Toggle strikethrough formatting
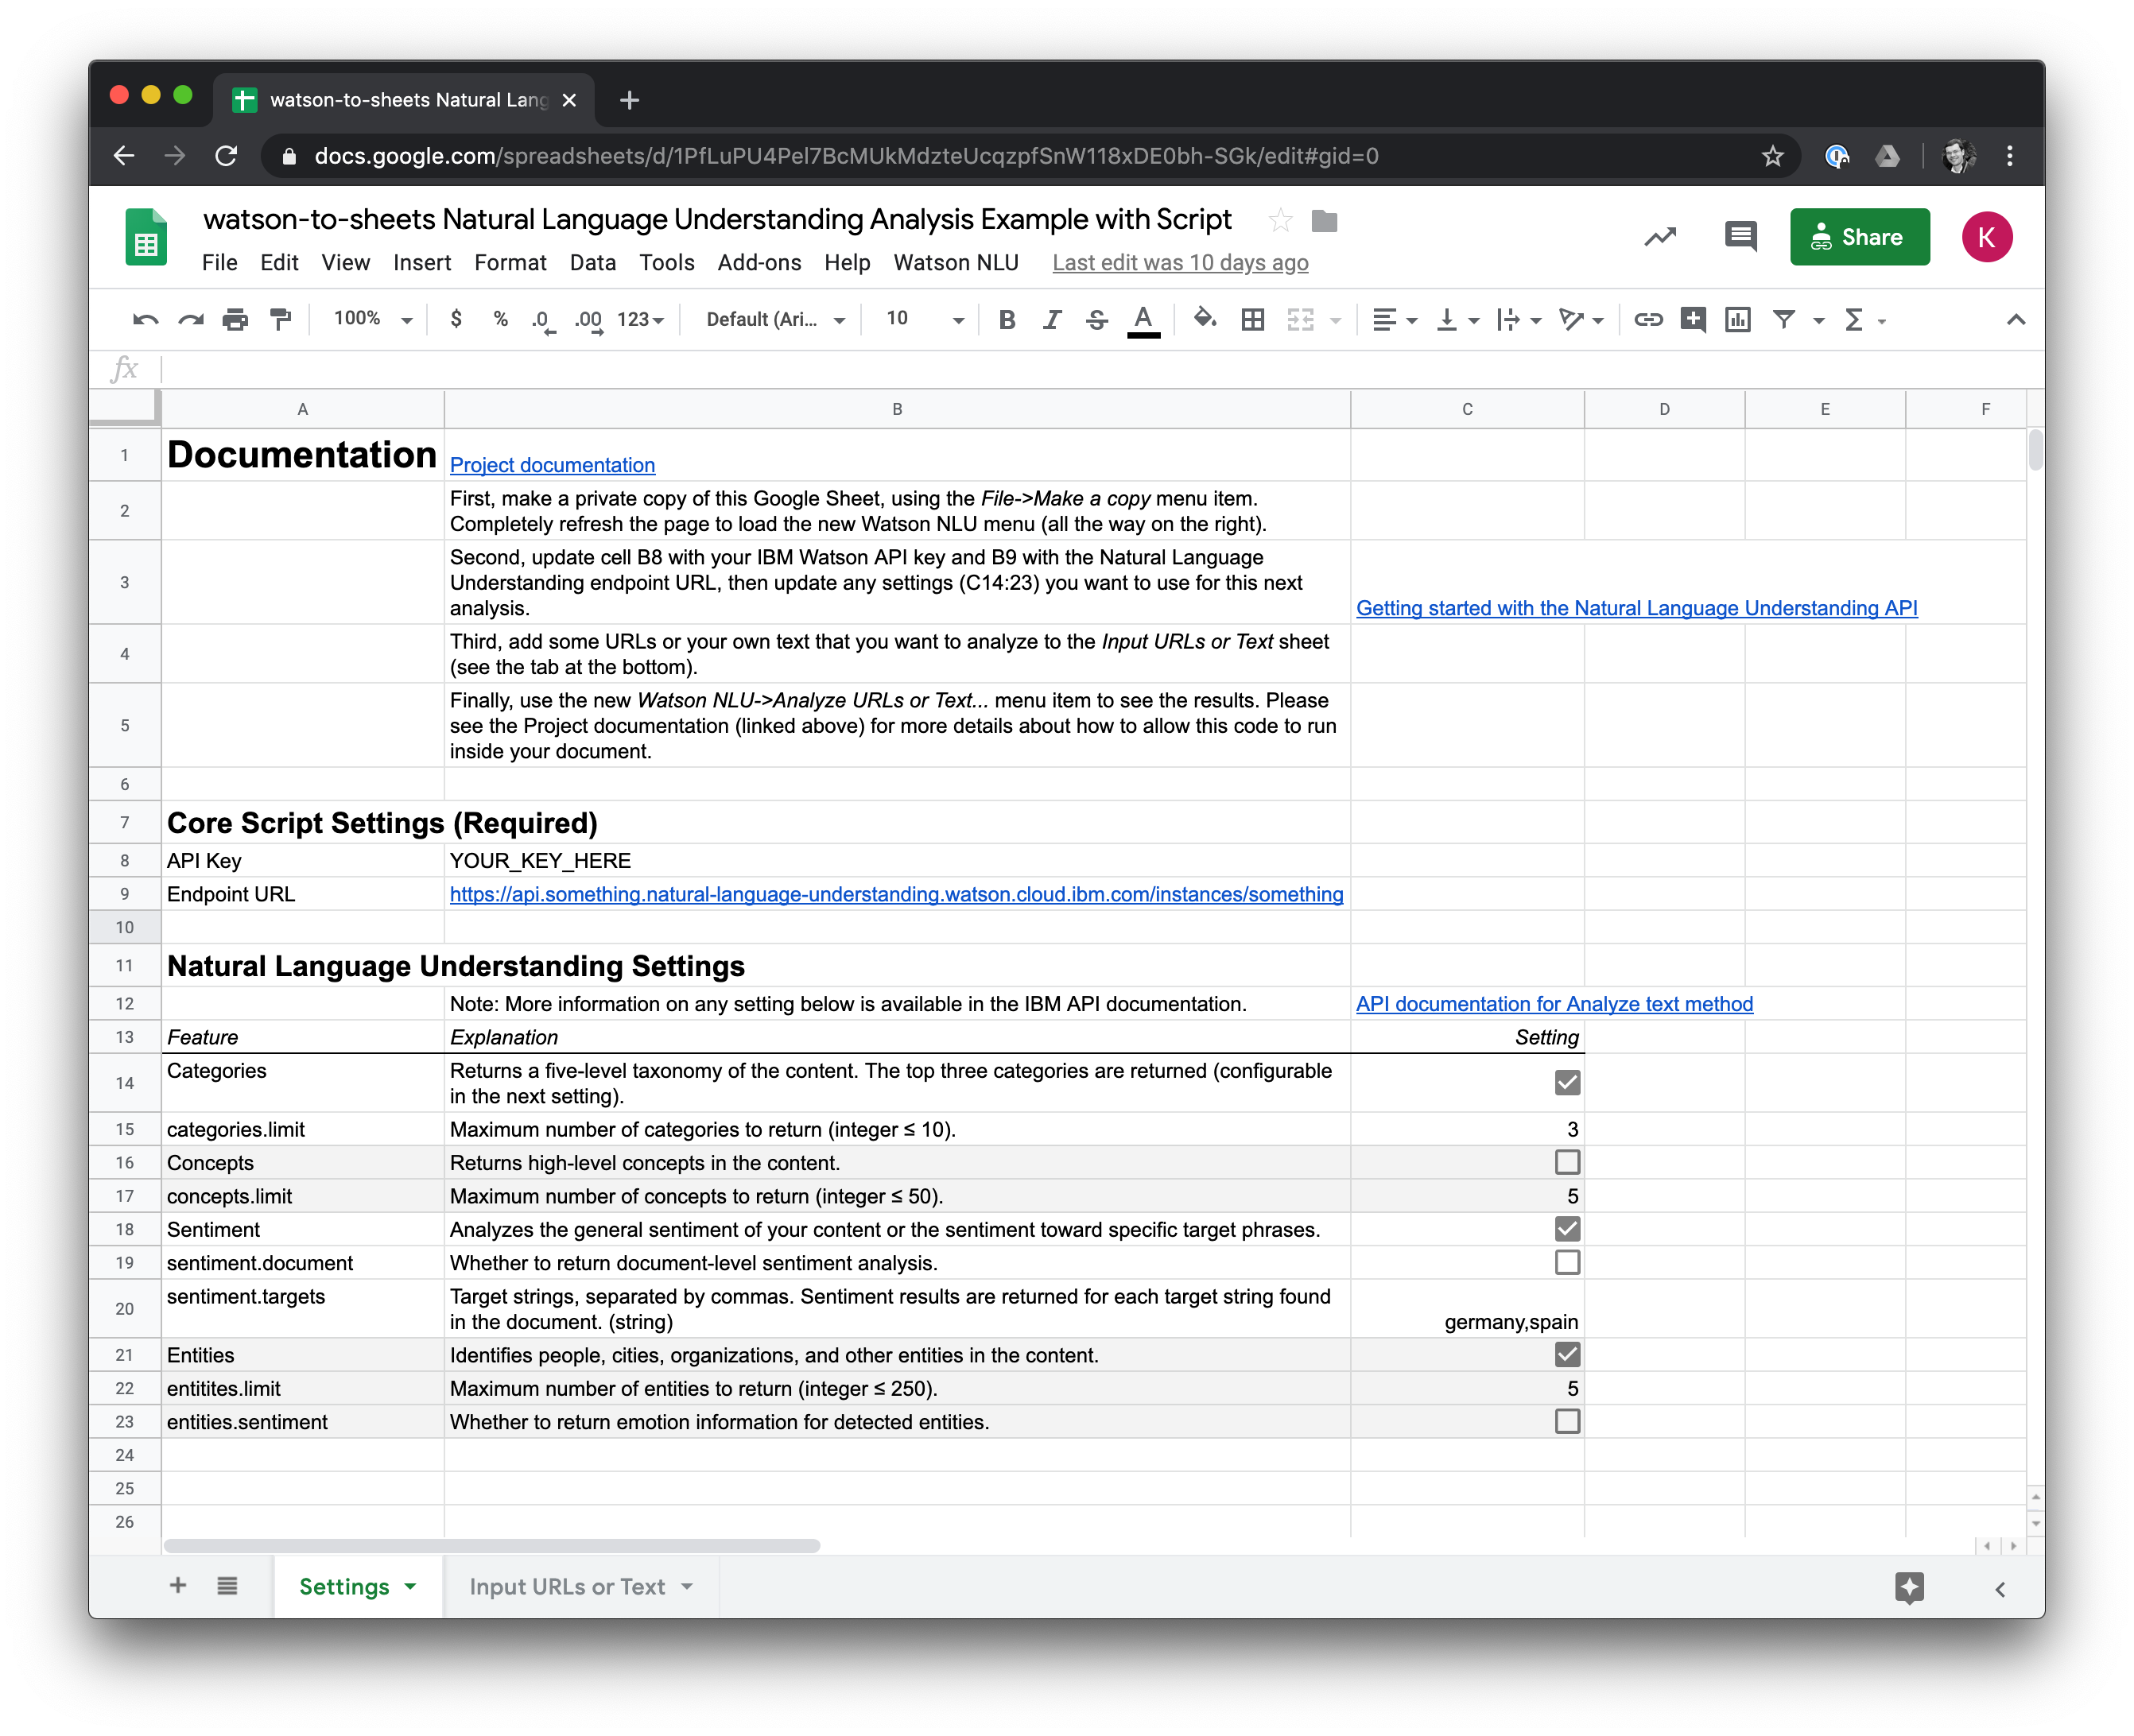Screen dimensions: 2134x1736 point(1096,320)
